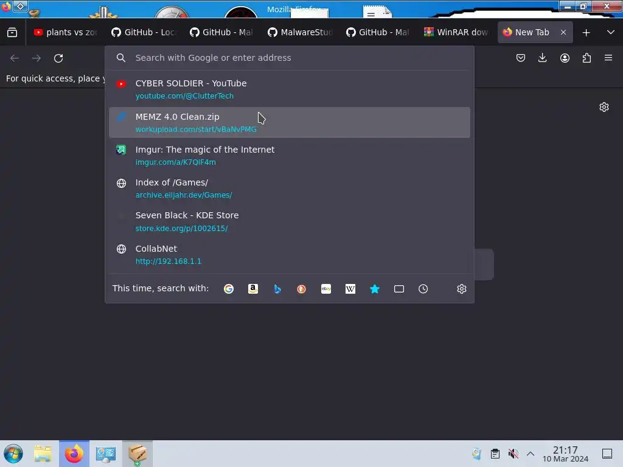
Task: Go forward one page
Action: tap(37, 58)
